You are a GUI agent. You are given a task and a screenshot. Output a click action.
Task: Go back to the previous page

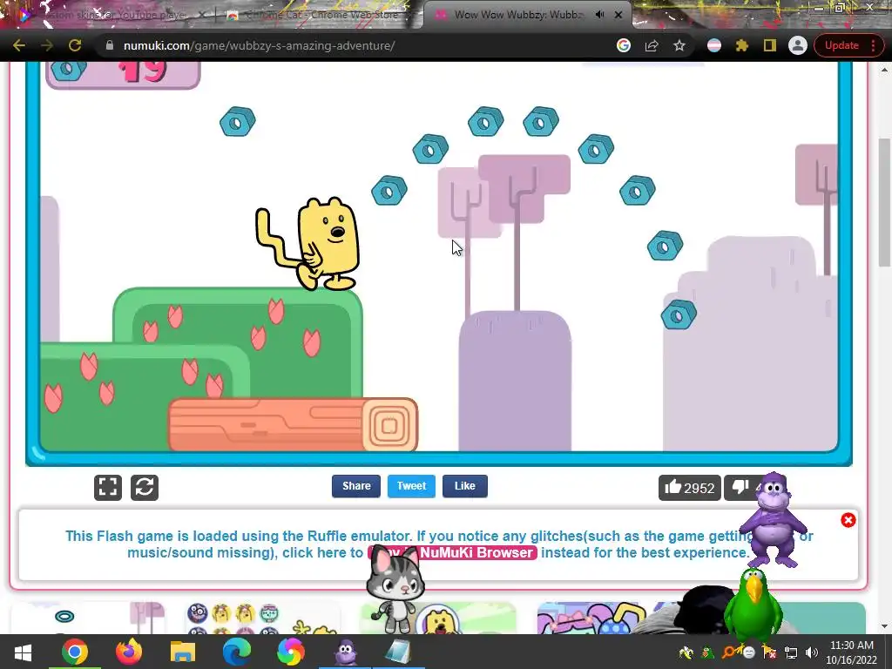[19, 45]
